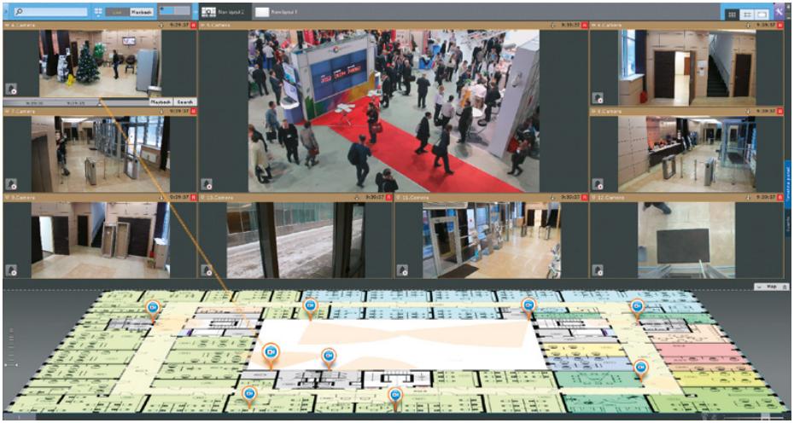Select the multi-camera grid view icon
Image resolution: width=794 pixels, height=423 pixels.
(x=733, y=14)
